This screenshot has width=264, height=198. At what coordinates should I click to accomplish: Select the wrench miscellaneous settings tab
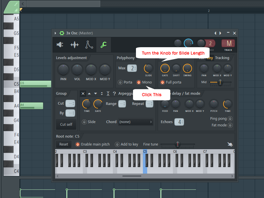tap(104, 45)
